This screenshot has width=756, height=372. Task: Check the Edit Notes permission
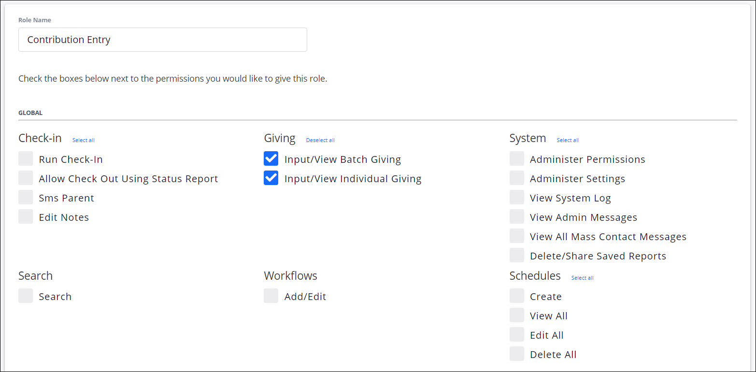(26, 216)
